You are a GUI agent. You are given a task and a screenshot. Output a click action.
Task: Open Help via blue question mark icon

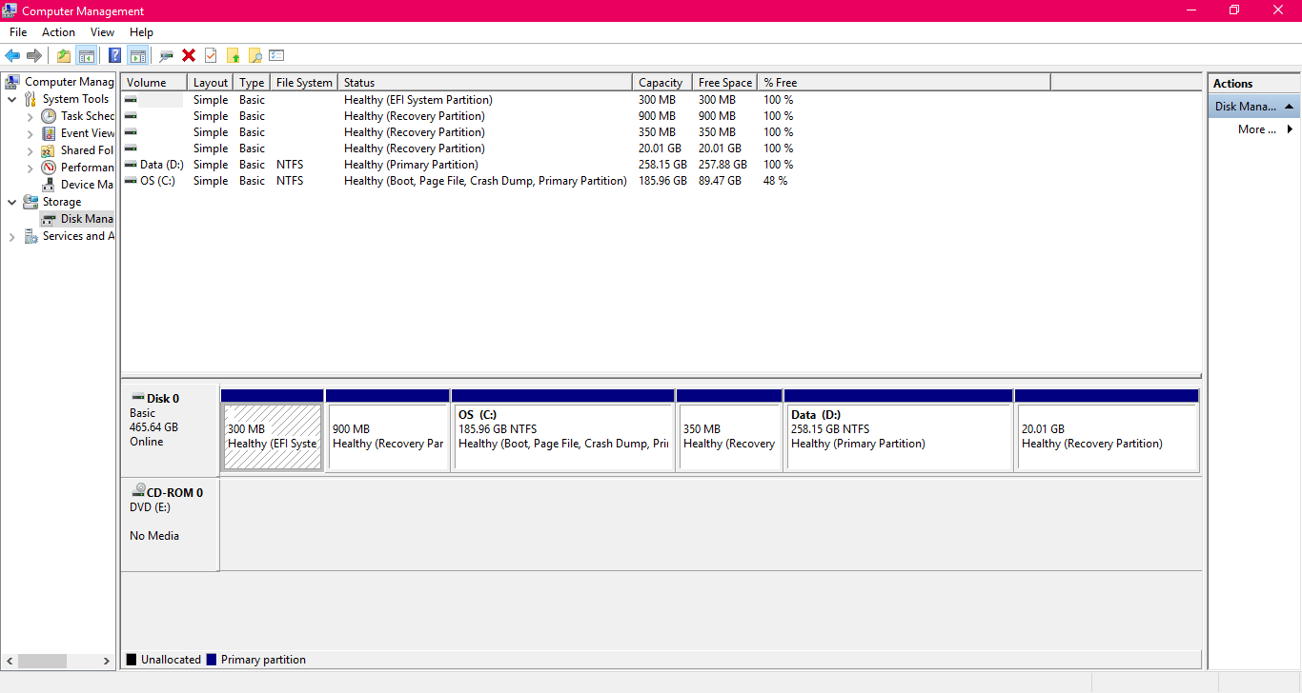click(x=115, y=55)
